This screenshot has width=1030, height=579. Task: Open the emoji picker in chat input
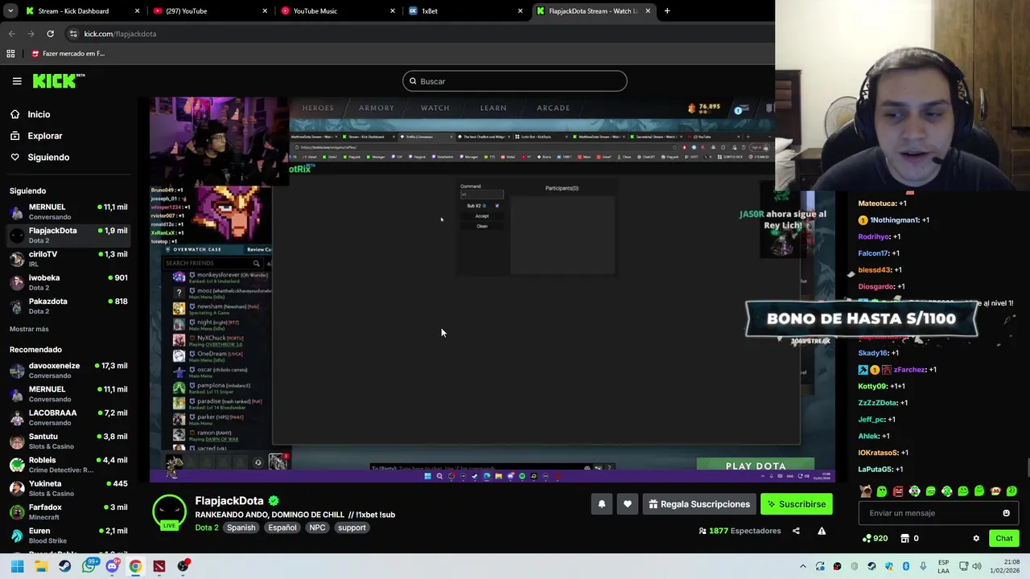[1006, 513]
